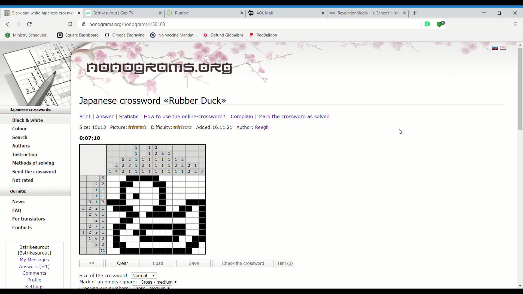Open the empty square mark dropdown

point(159,282)
